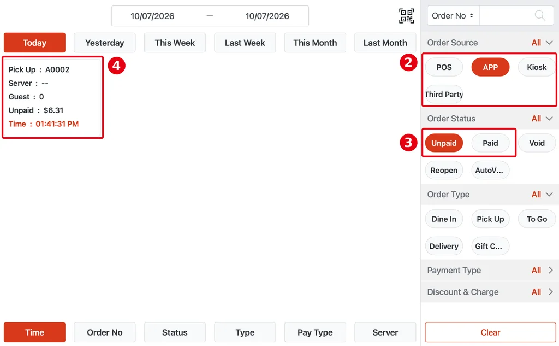Set the end date field 10/07/2026

point(267,16)
